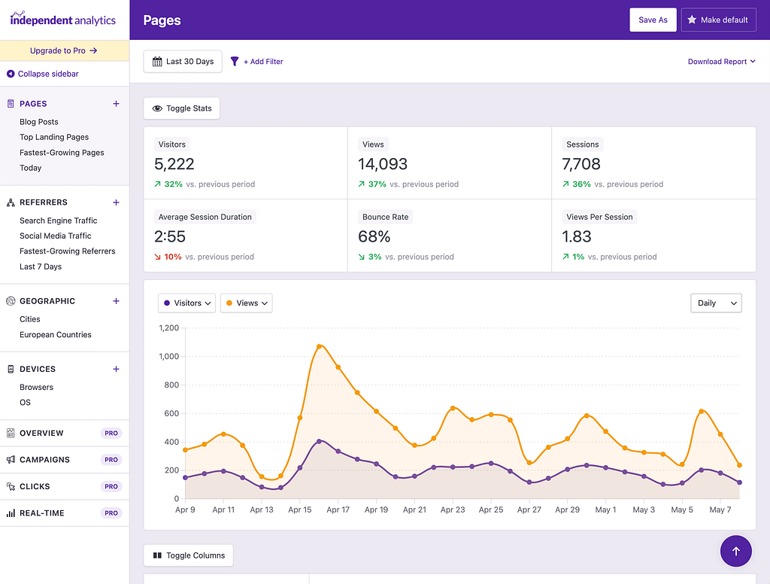The height and width of the screenshot is (584, 770).
Task: Select Top Landing Pages in the sidebar
Action: point(54,137)
